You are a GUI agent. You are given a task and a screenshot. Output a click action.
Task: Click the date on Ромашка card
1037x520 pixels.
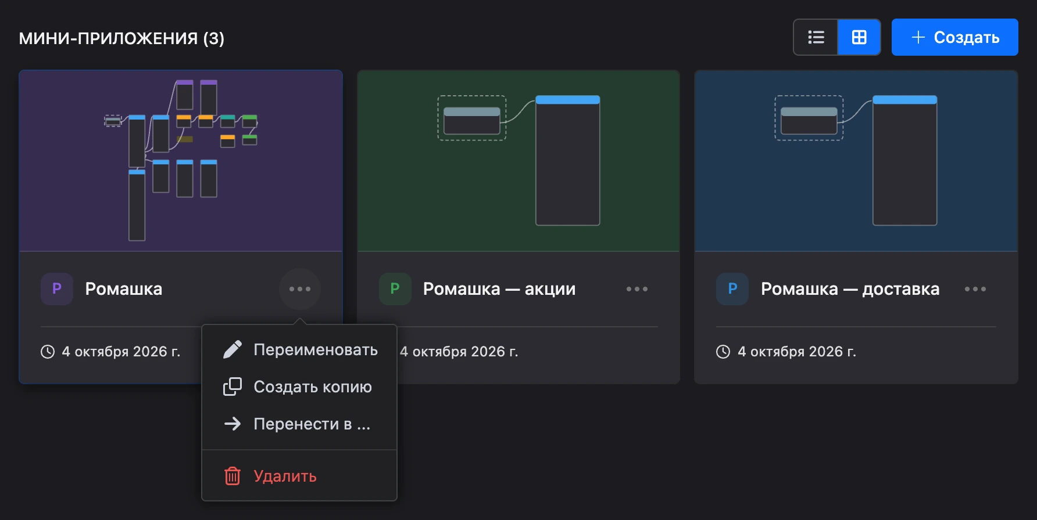[x=121, y=352]
